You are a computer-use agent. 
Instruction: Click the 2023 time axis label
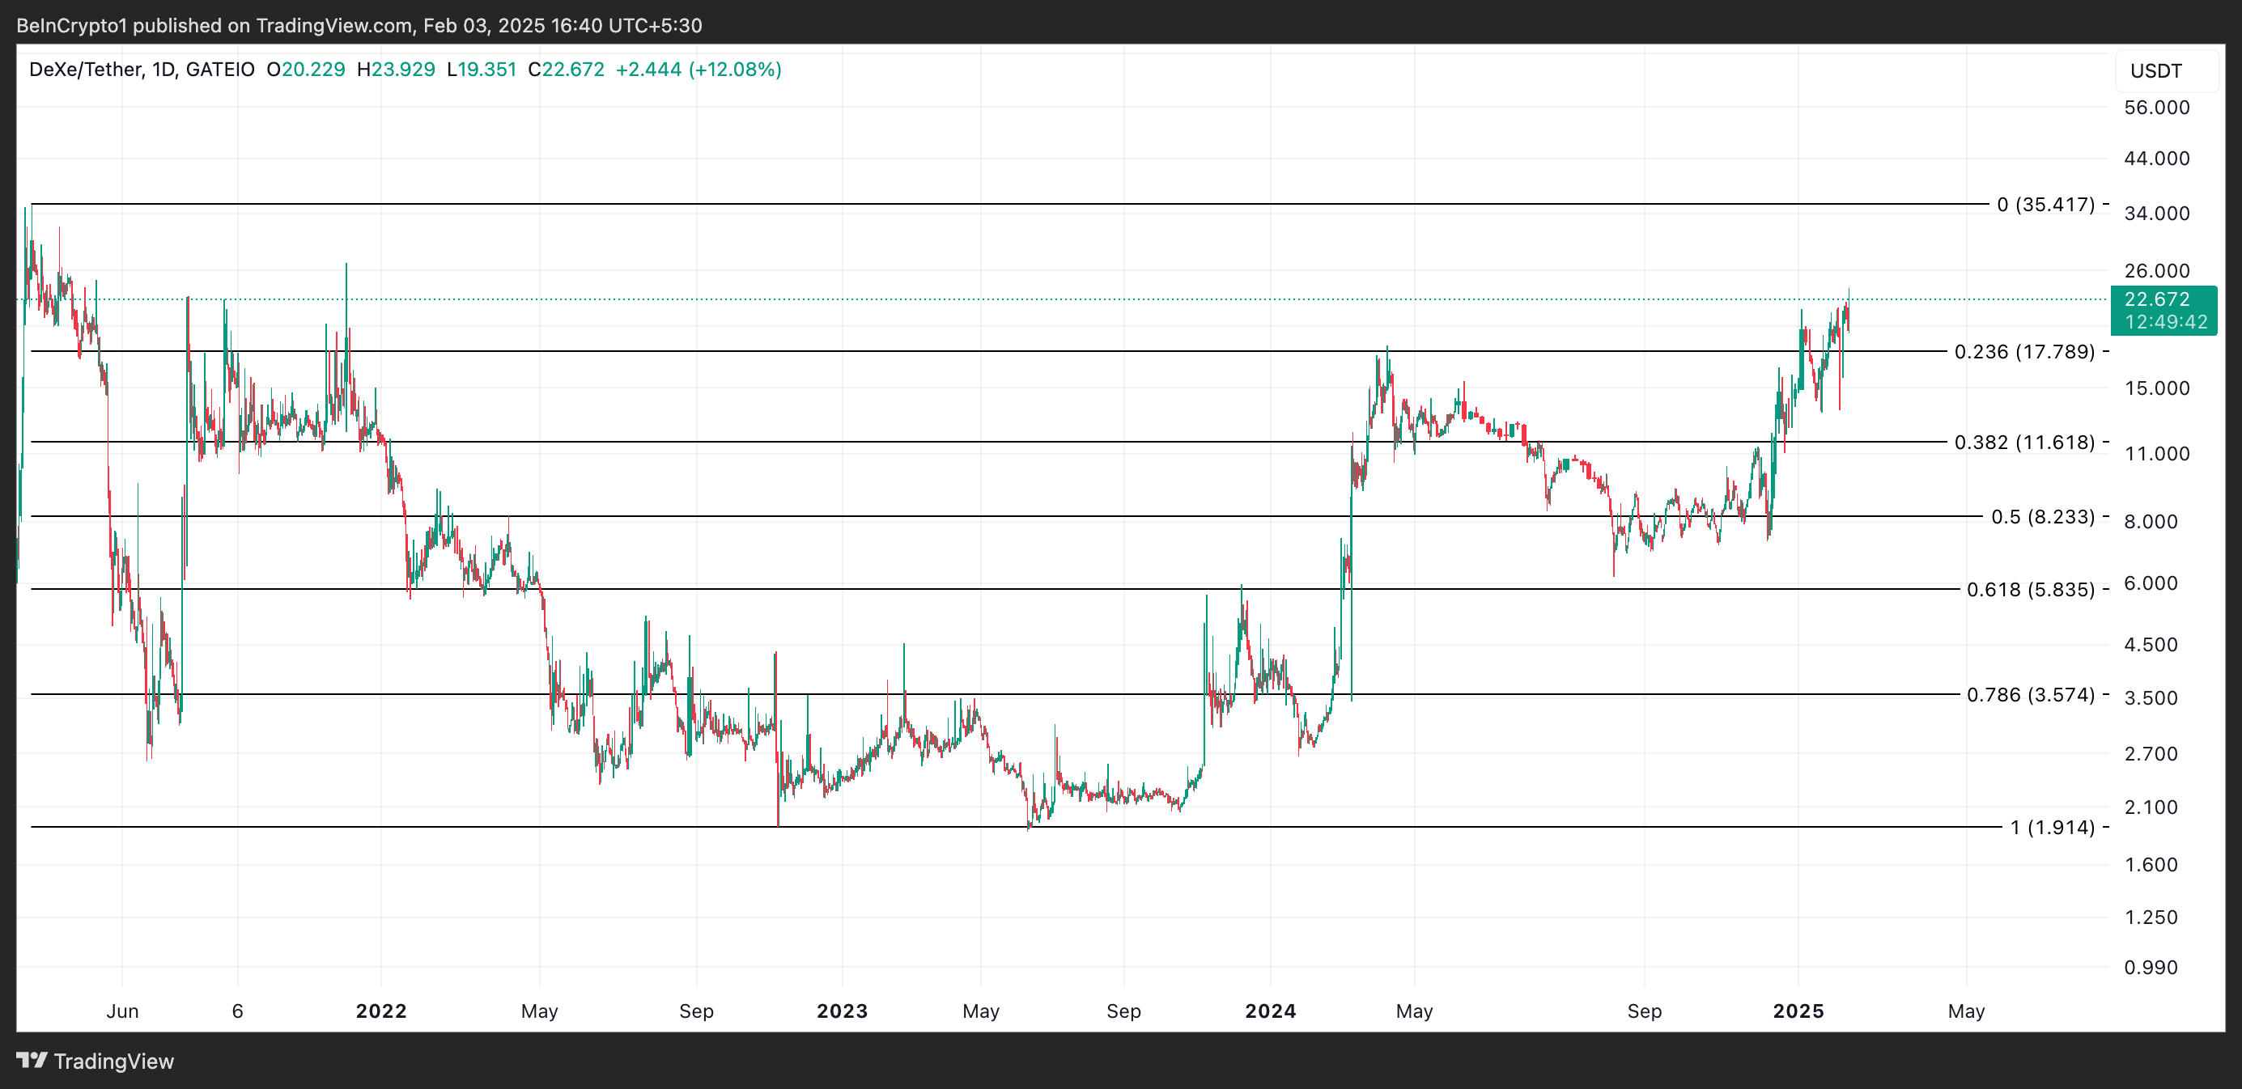tap(842, 1011)
